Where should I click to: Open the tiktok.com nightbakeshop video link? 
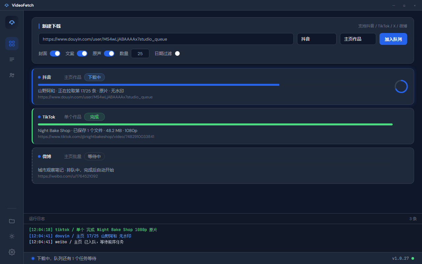point(96,137)
